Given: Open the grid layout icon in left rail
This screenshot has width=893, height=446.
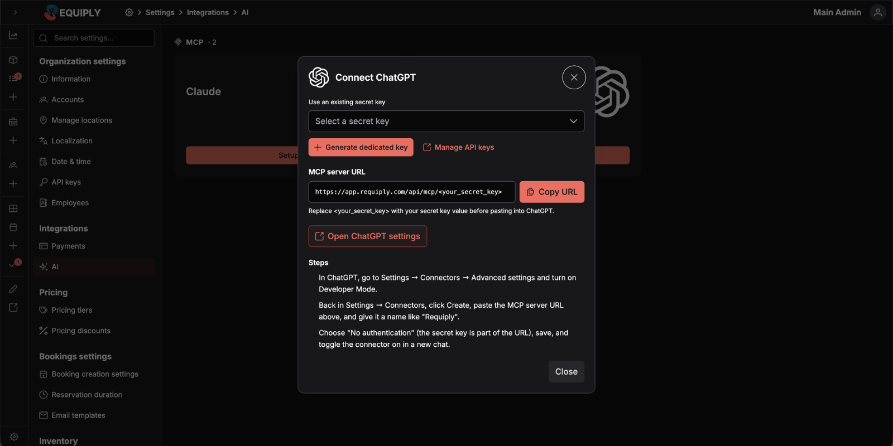Looking at the screenshot, I should [13, 209].
